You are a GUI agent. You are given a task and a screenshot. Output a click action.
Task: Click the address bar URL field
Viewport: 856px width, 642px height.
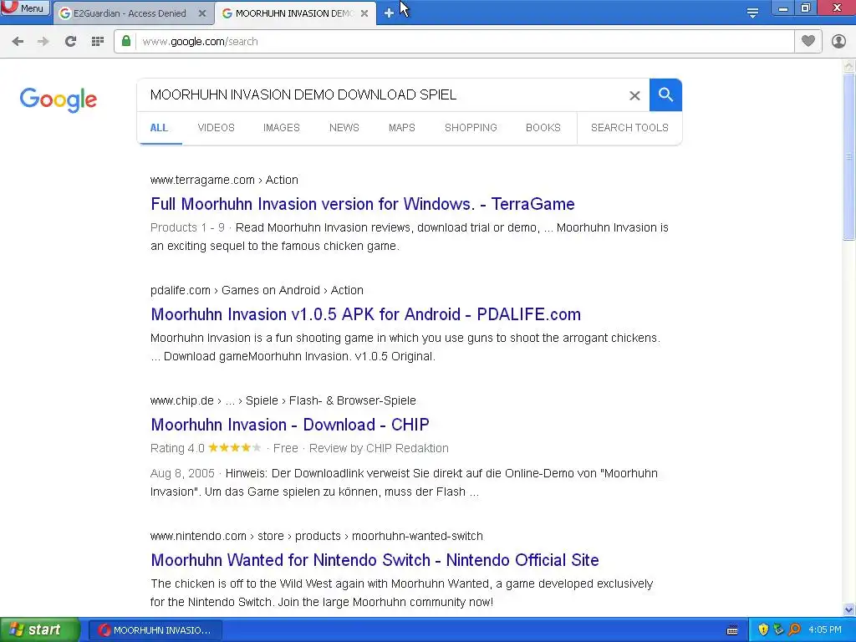tap(464, 42)
